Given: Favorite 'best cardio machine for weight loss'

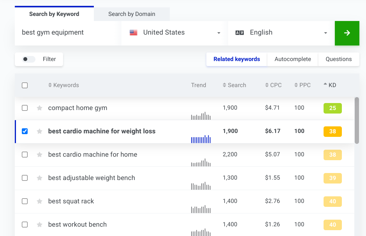Looking at the screenshot, I should (39, 131).
